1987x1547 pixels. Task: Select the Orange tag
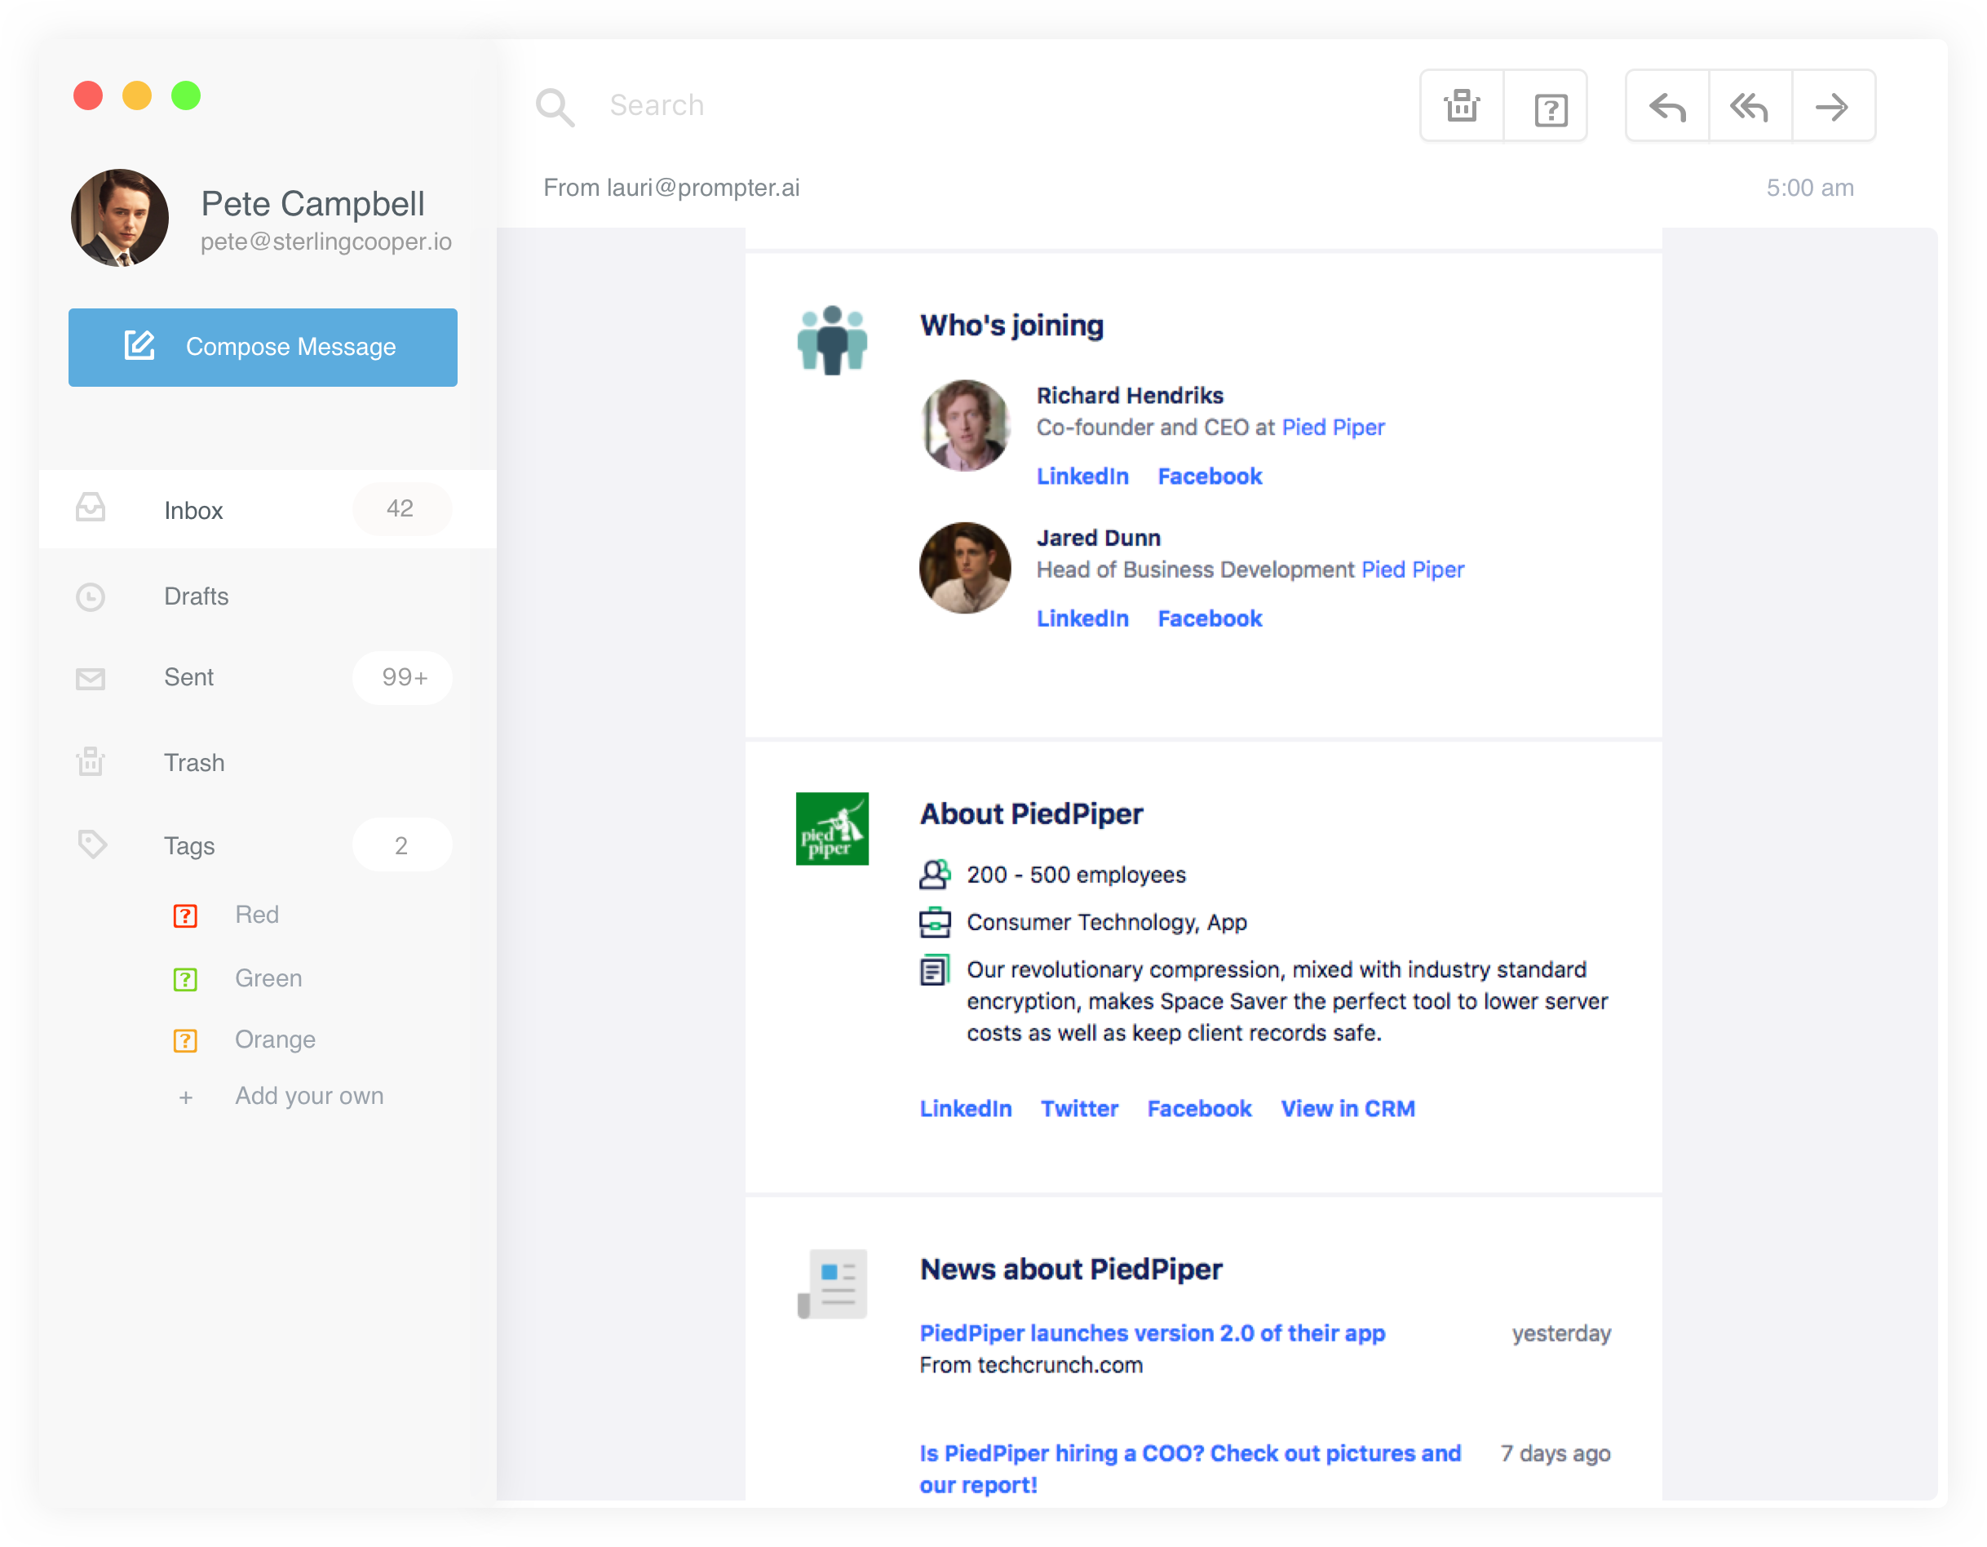point(275,1039)
